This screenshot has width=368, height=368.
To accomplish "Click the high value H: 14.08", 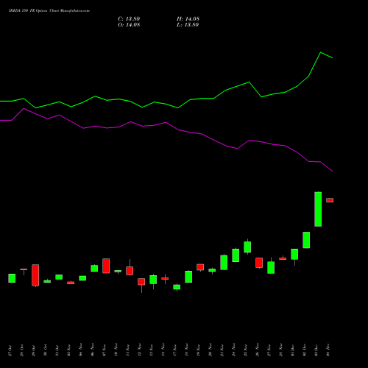I will tap(188, 19).
